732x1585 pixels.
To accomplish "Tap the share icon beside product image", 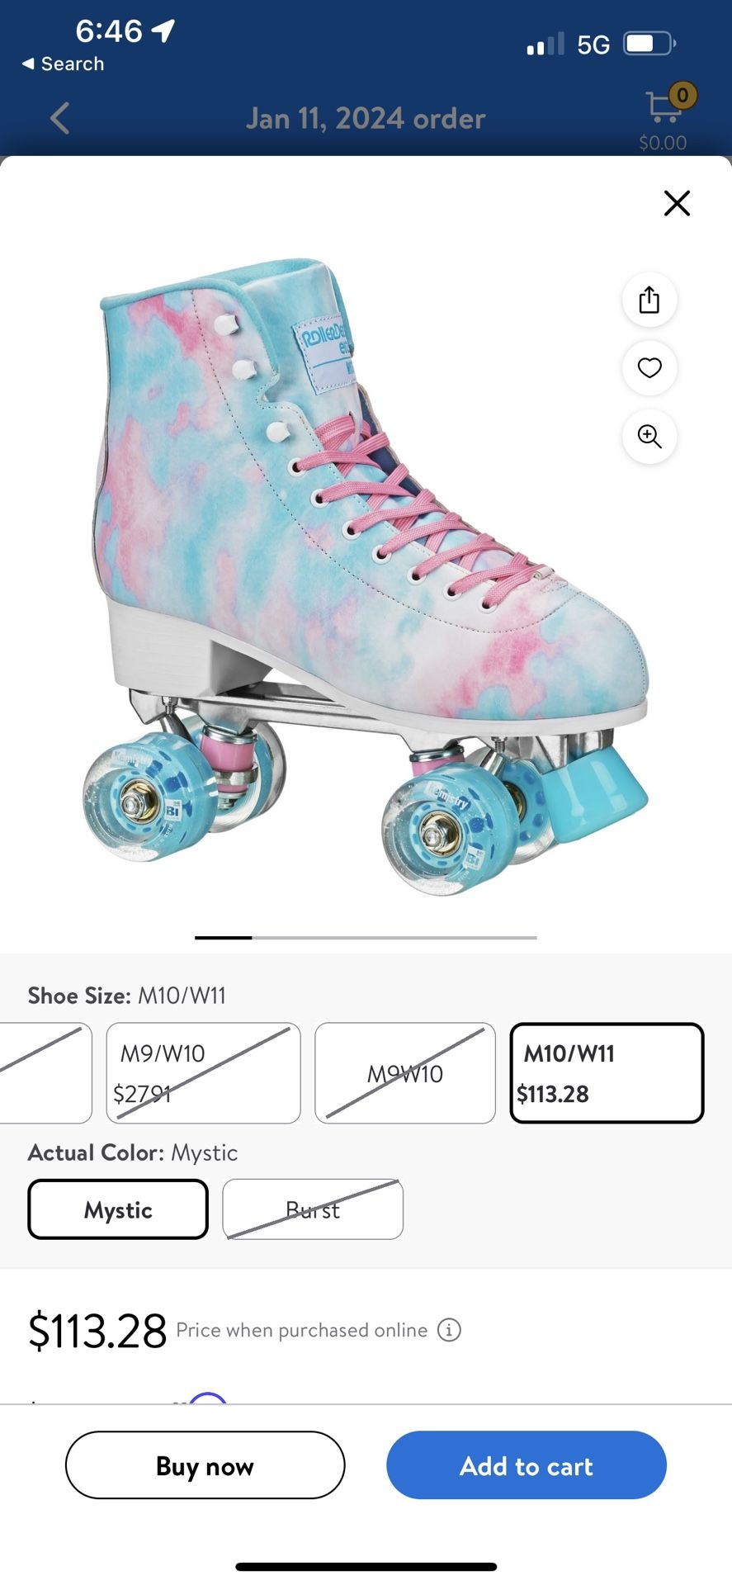I will point(649,300).
